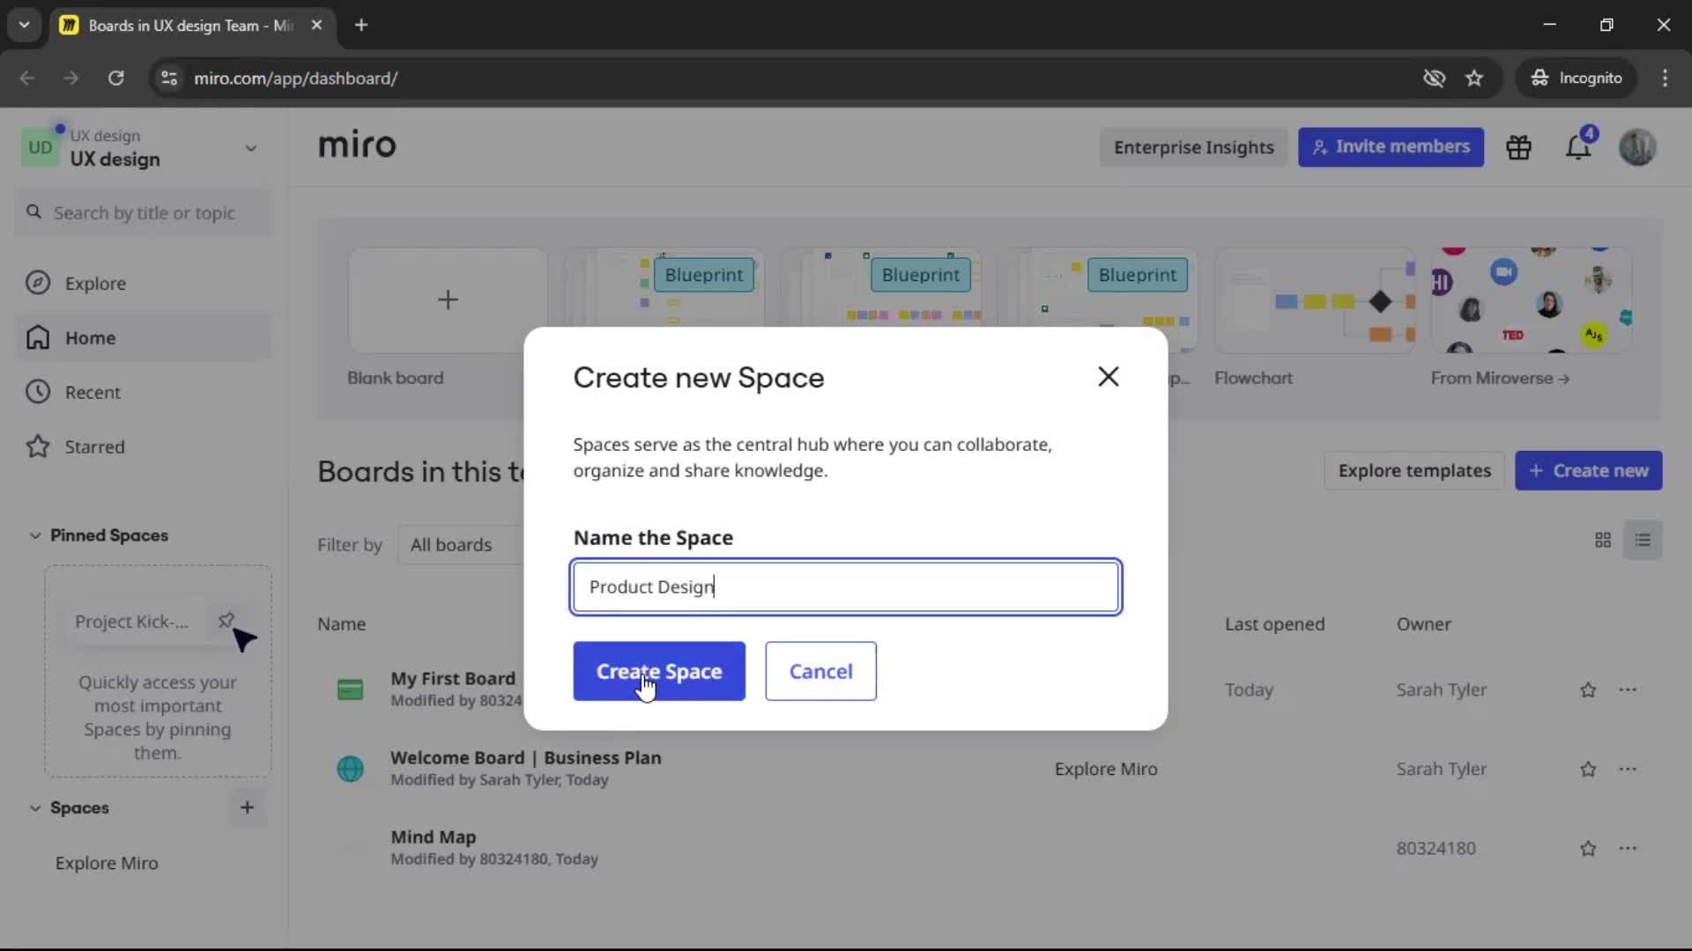The image size is (1692, 951).
Task: Add a new Space with plus icon
Action: (x=247, y=807)
